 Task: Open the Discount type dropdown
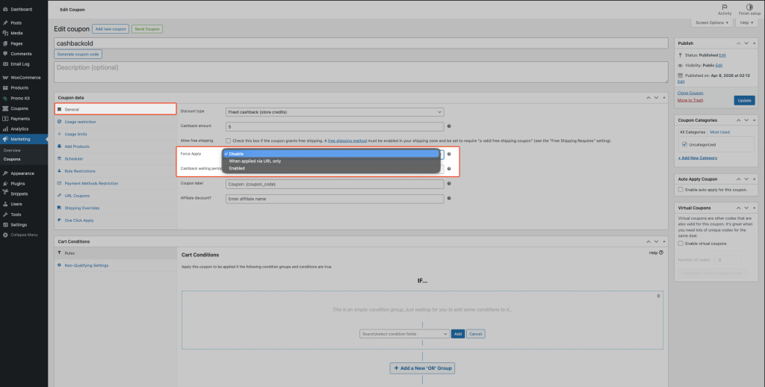pos(335,112)
